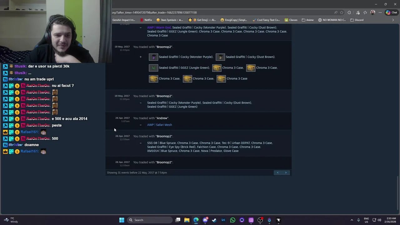Open the NO WOMAN NO C... bookmark
Image resolution: width=400 pixels, height=225 pixels.
pyautogui.click(x=332, y=20)
